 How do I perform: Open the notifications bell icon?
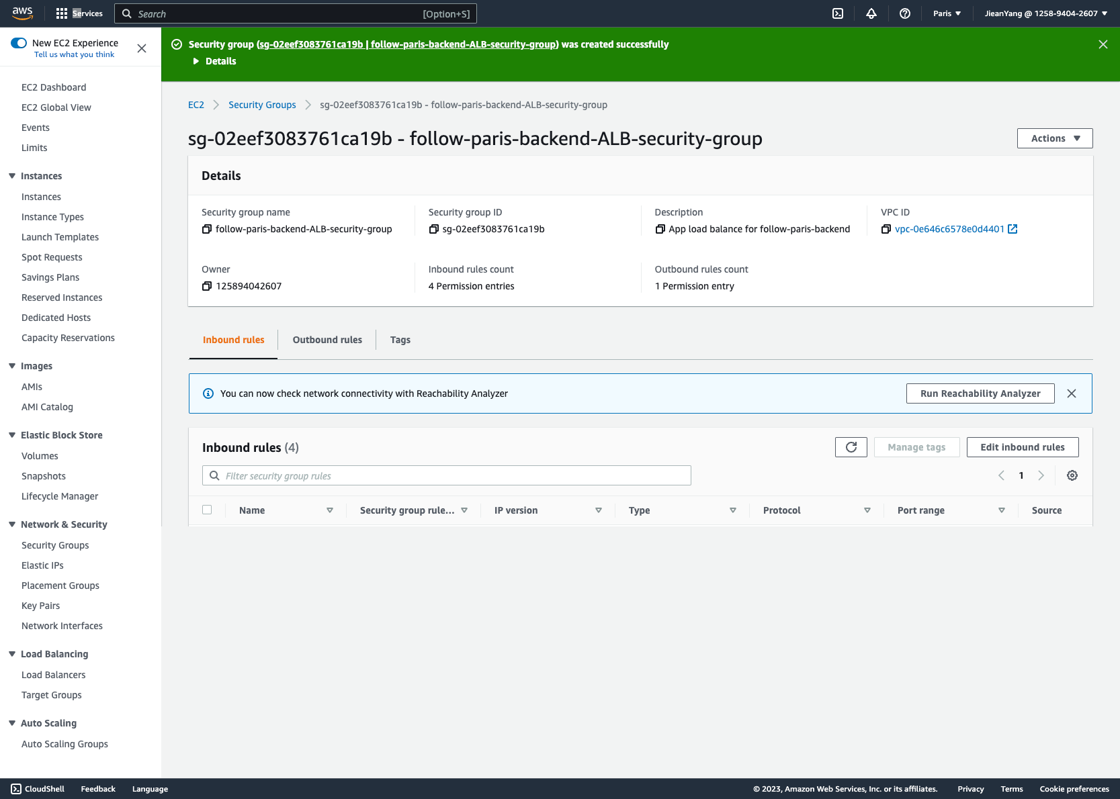[x=871, y=13]
